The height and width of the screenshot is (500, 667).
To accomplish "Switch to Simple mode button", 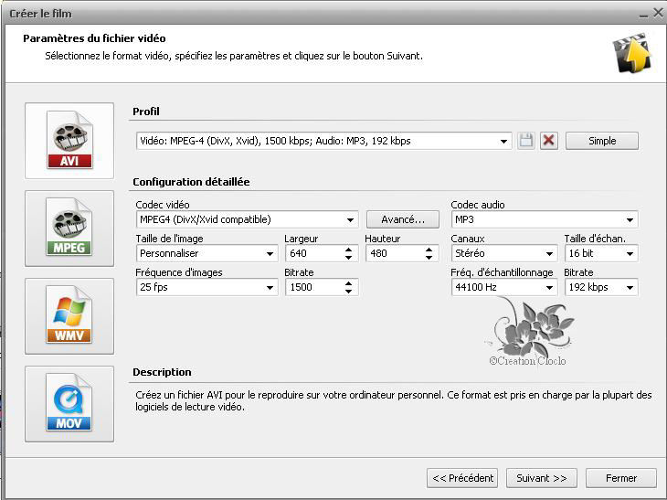I will point(601,141).
